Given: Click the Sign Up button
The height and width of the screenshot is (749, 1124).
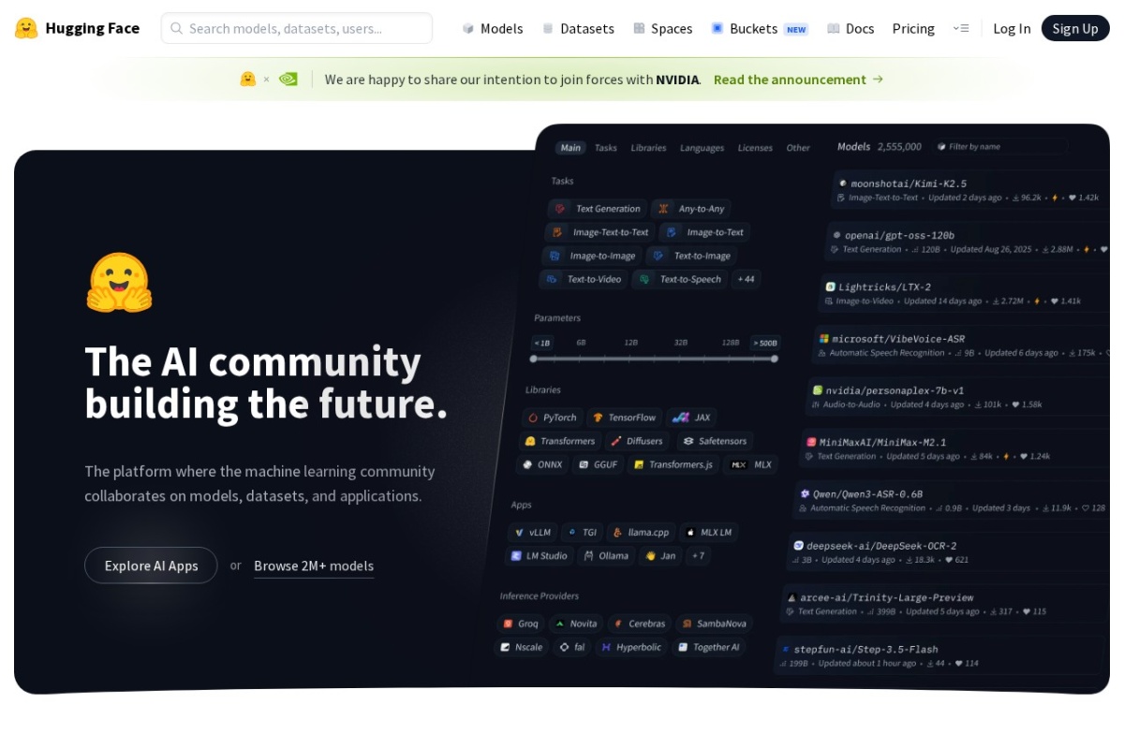Looking at the screenshot, I should (1075, 28).
